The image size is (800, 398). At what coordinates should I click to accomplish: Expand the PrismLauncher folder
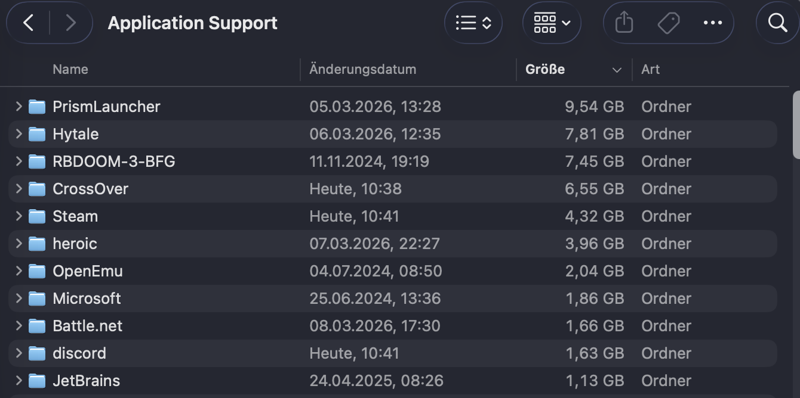tap(19, 107)
